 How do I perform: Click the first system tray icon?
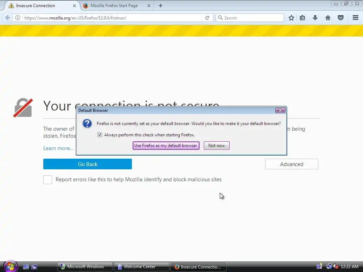pyautogui.click(x=319, y=266)
